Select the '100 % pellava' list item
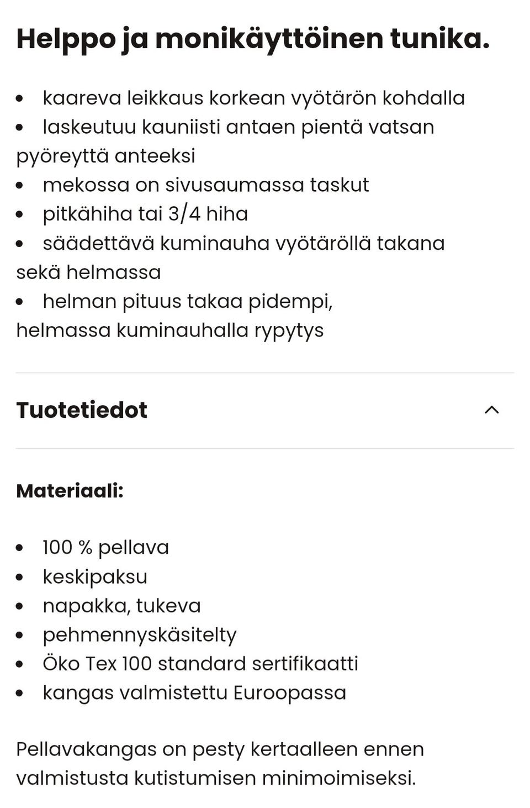 coord(106,548)
